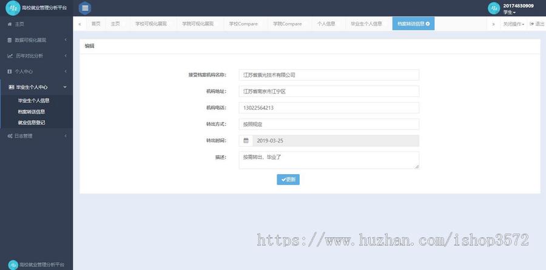Expand 历年对比分析 sidebar menu
The height and width of the screenshot is (270, 546).
click(x=36, y=56)
